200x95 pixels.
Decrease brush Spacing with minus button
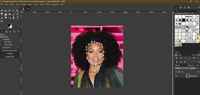point(197,55)
